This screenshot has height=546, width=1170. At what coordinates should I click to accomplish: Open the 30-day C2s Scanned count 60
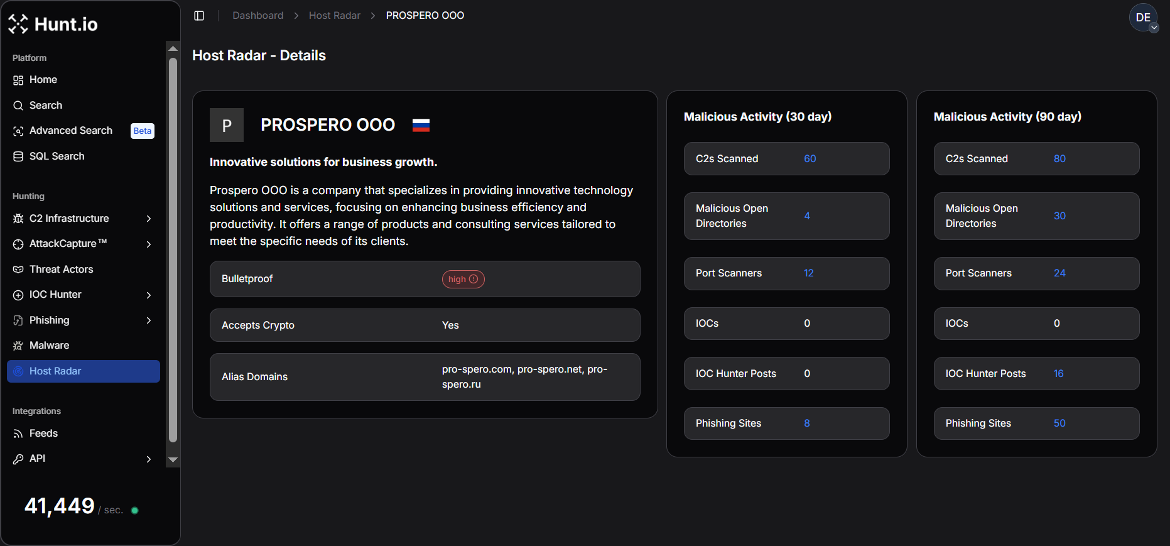pos(810,159)
